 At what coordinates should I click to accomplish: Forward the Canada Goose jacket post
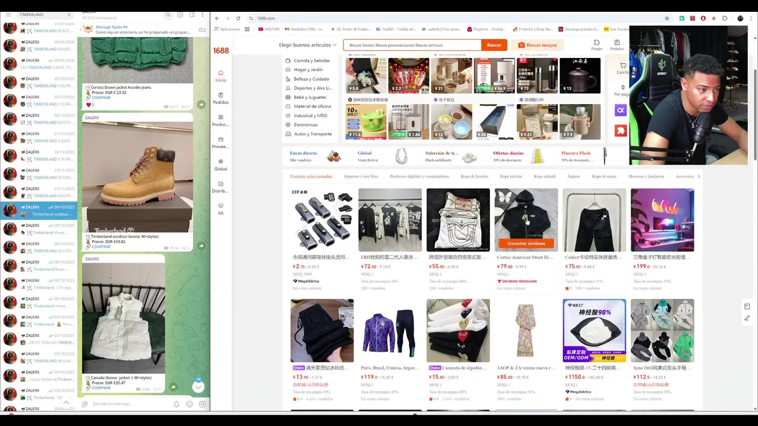(x=173, y=387)
